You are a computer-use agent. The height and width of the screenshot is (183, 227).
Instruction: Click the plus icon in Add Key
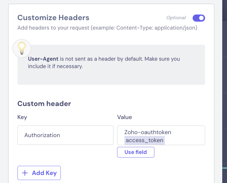click(x=25, y=173)
